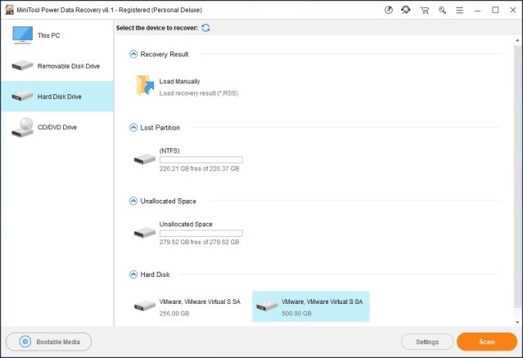Click the scrollbar up arrow
The height and width of the screenshot is (358, 523).
coord(517,40)
